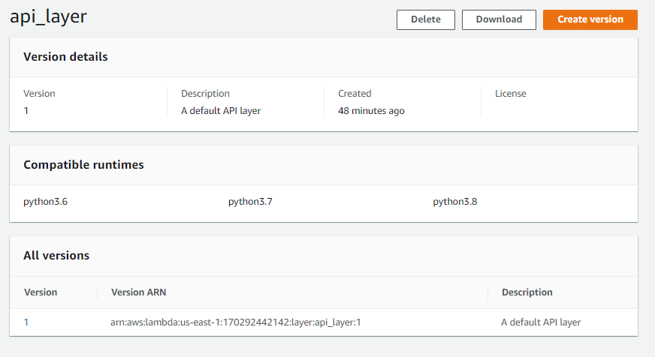Screen dimensions: 655x357
Task: Open version 1 link in All versions
Action: click(x=26, y=322)
